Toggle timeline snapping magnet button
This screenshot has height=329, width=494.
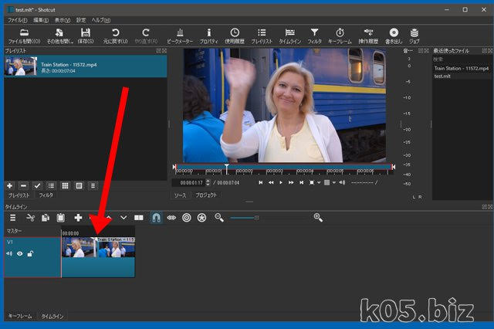[155, 219]
